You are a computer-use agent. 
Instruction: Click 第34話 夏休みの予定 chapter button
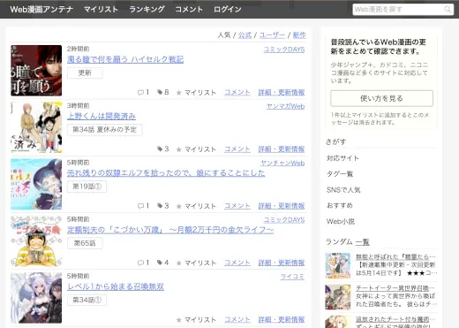(105, 130)
